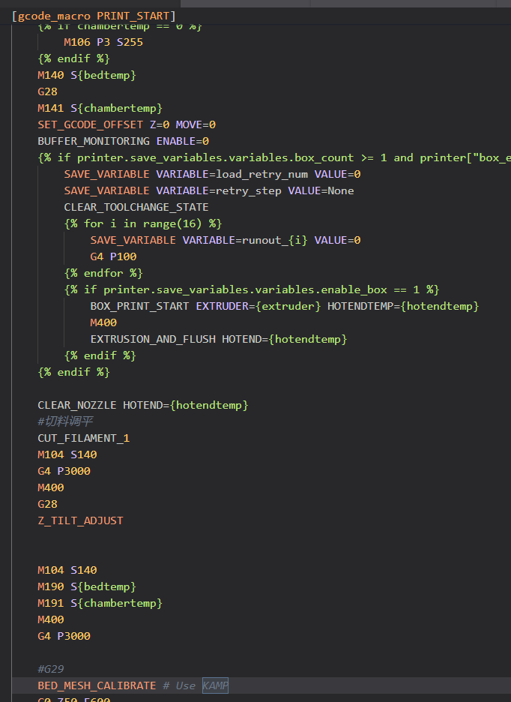Put cursor on CLEAR_TOOLCHANGE_STATE

[136, 207]
